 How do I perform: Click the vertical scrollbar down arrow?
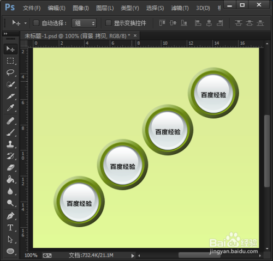click(267, 248)
